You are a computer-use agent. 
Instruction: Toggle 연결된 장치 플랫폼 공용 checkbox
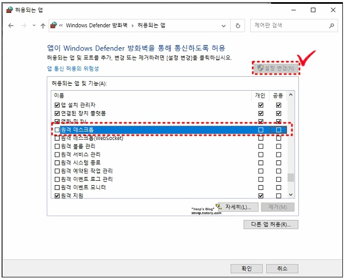pyautogui.click(x=279, y=113)
